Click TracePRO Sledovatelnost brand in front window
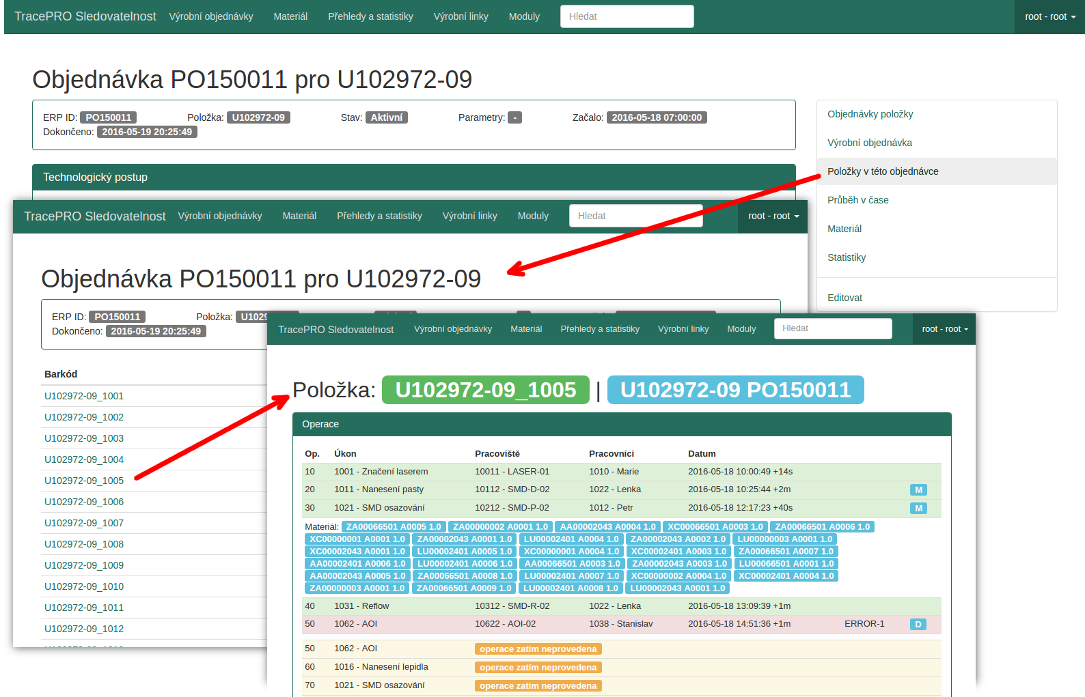The width and height of the screenshot is (1085, 697). coord(335,330)
